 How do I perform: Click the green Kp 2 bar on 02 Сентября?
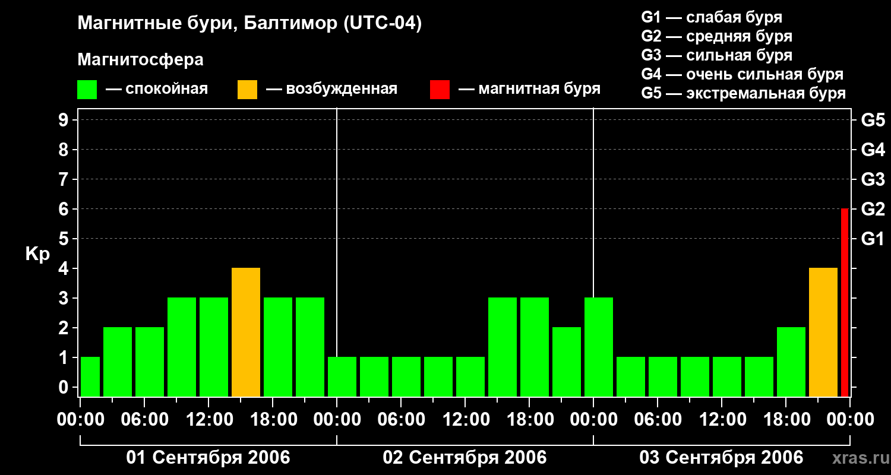pos(567,362)
